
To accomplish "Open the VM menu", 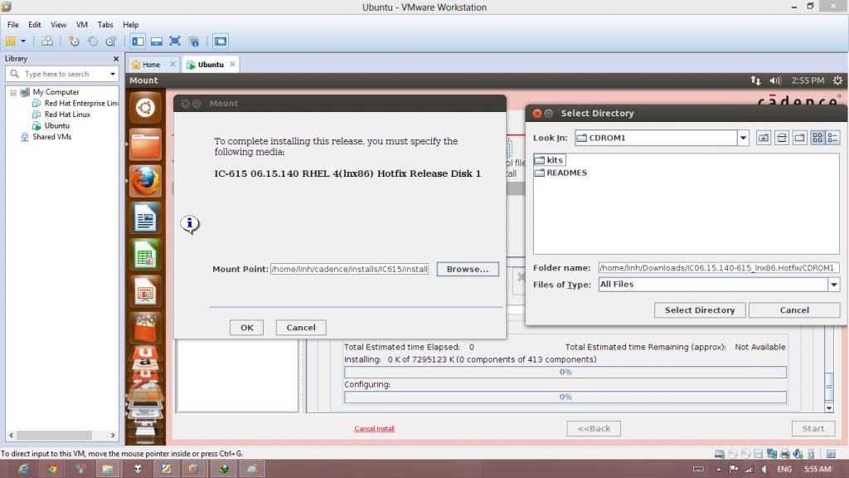I will (82, 24).
